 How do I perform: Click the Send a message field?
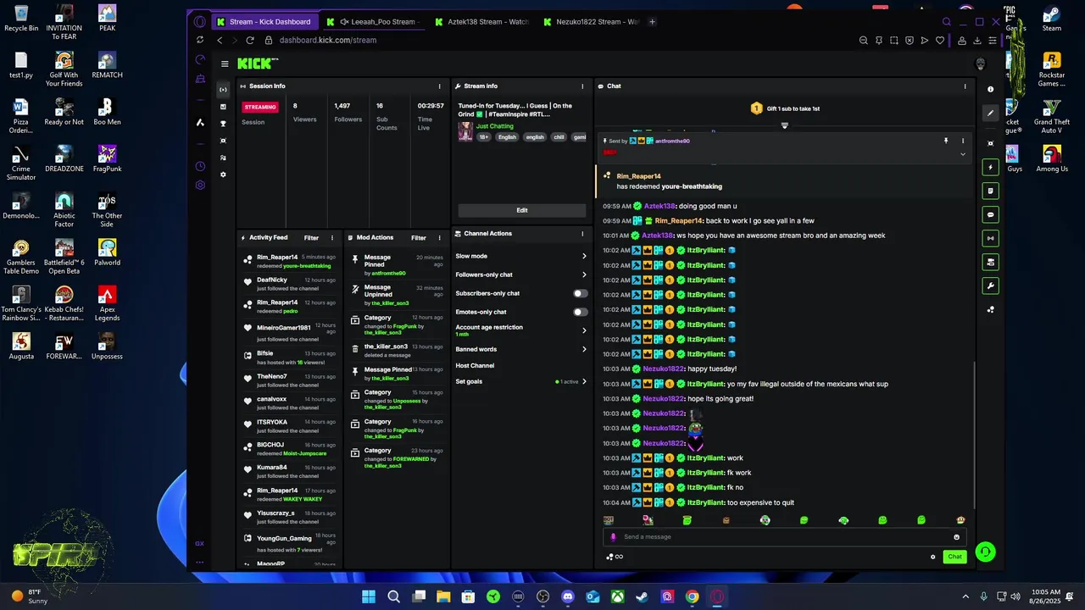coord(784,536)
